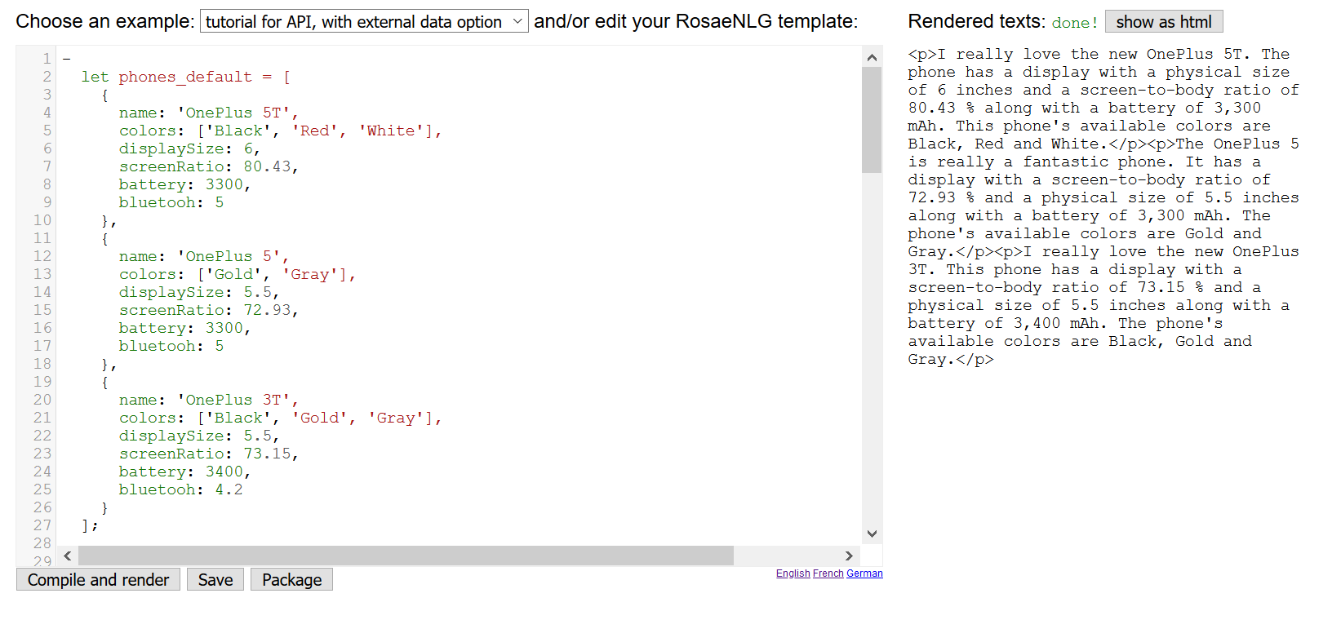Click the colors line with 'Red' and 'White'
Viewport: 1341px width, 642px height.
(x=280, y=131)
